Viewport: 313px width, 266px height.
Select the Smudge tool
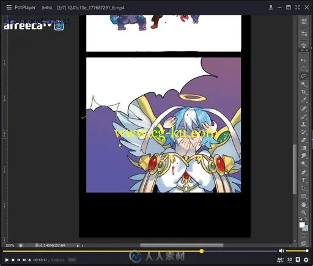pos(303,156)
